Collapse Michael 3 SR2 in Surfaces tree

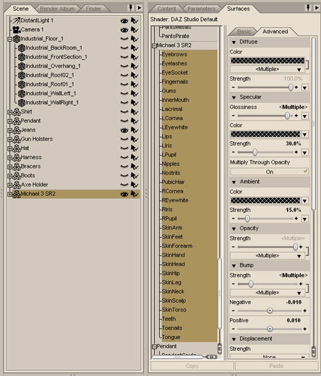(x=155, y=46)
